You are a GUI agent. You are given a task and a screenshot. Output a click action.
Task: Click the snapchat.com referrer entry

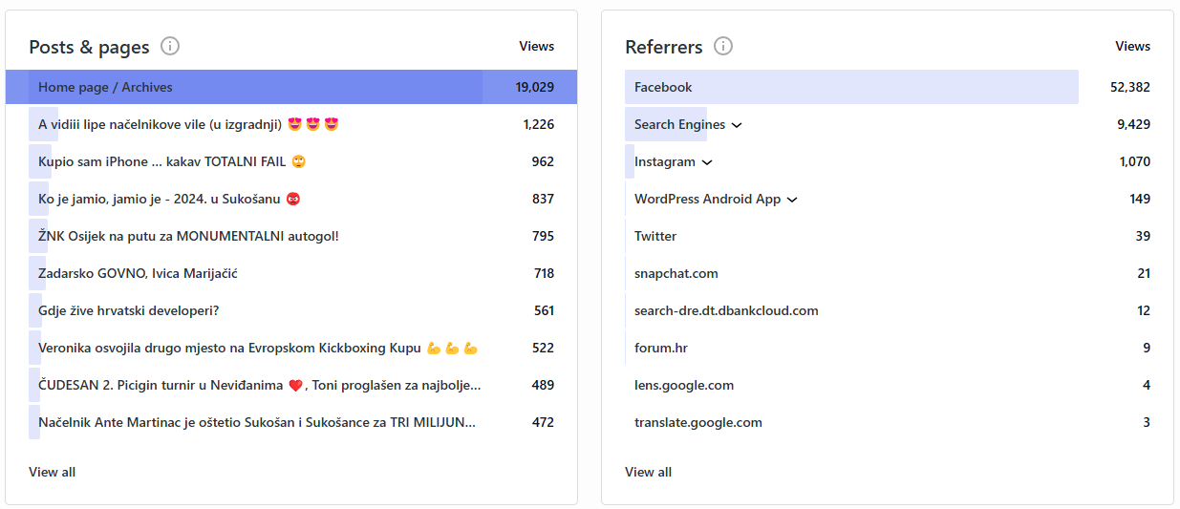pyautogui.click(x=676, y=273)
